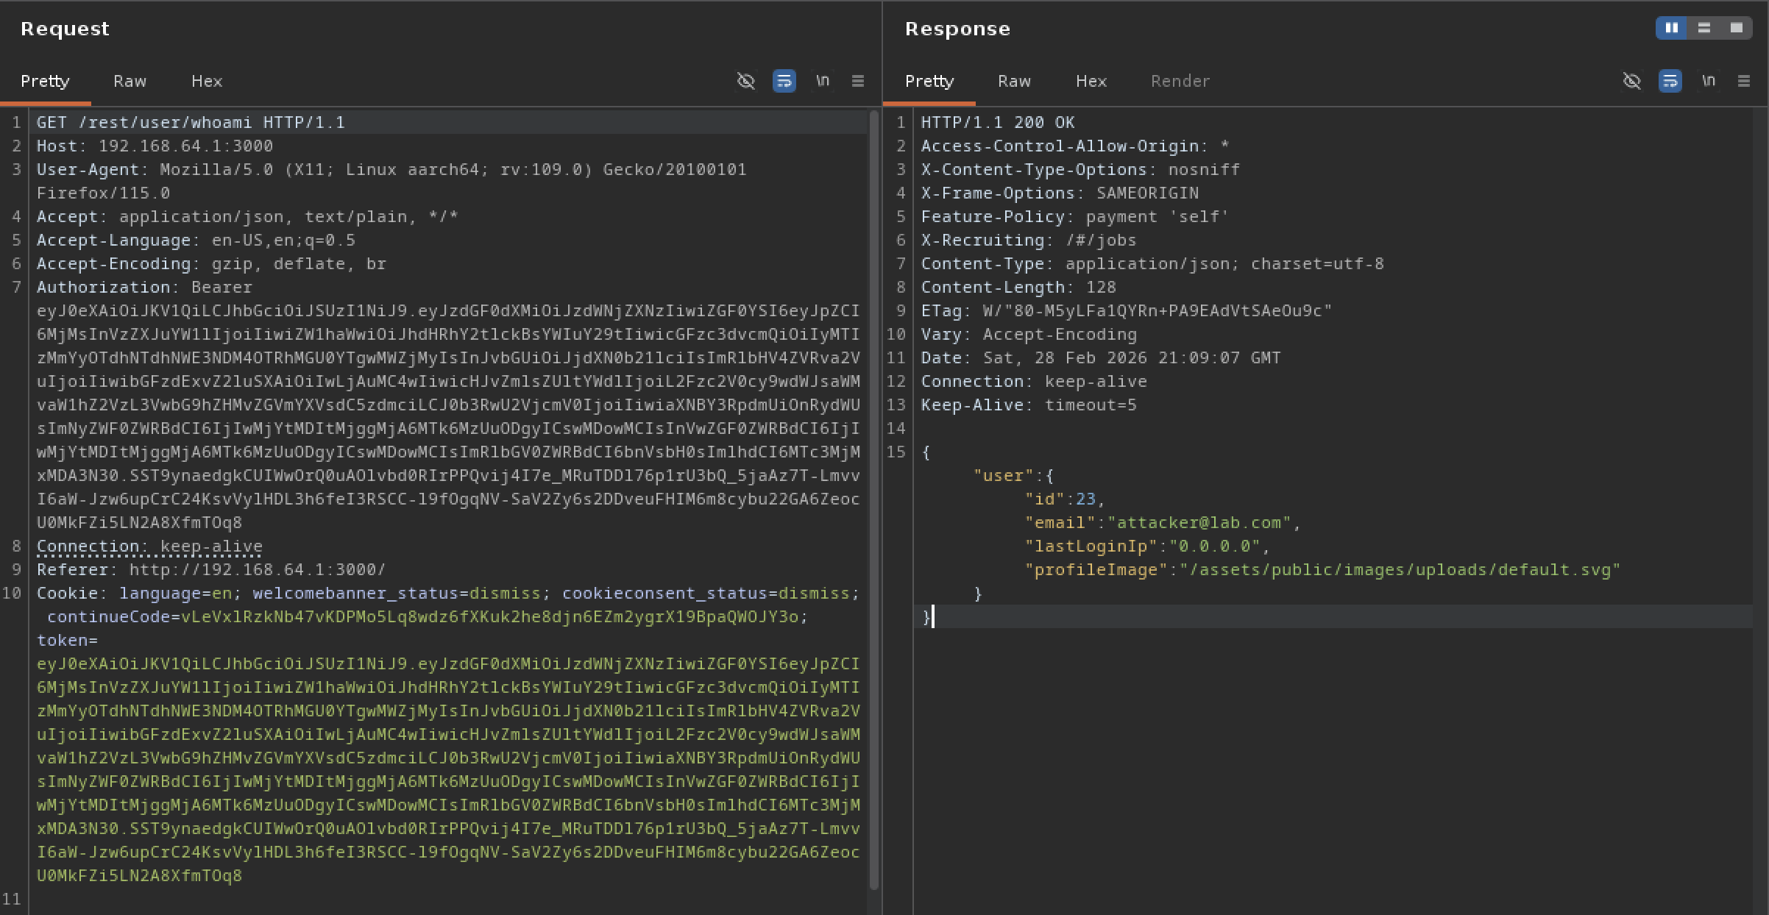Select top-bottom split layout icon
This screenshot has height=915, width=1769.
point(1704,28)
